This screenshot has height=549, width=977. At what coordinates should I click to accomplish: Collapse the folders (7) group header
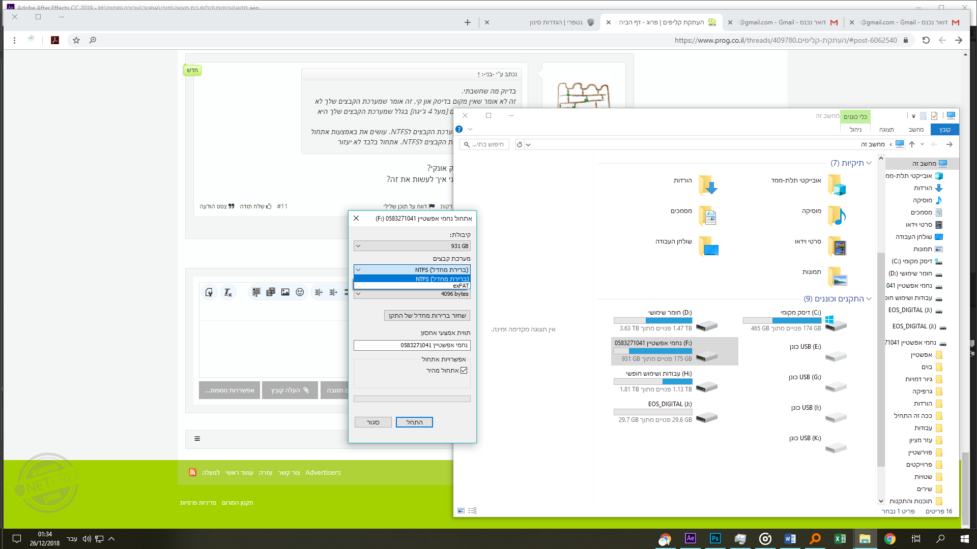pyautogui.click(x=869, y=163)
